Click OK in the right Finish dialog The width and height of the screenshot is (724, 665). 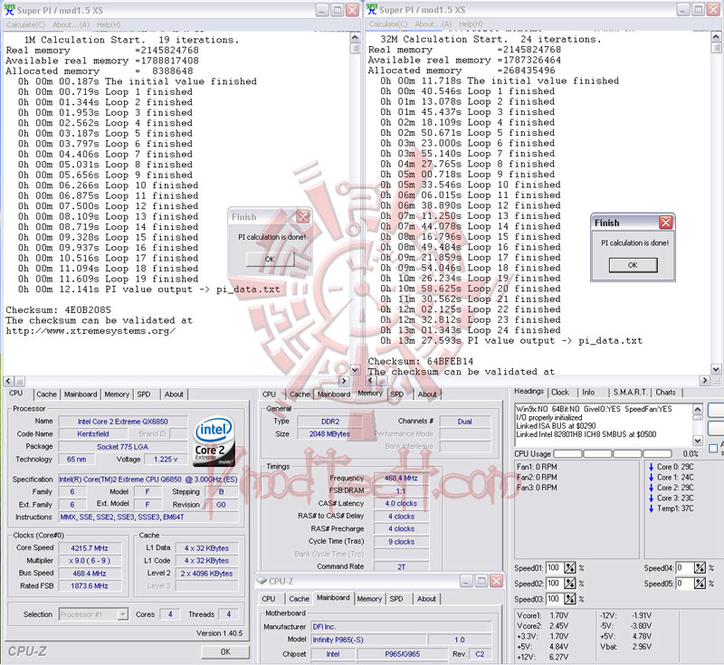click(633, 265)
